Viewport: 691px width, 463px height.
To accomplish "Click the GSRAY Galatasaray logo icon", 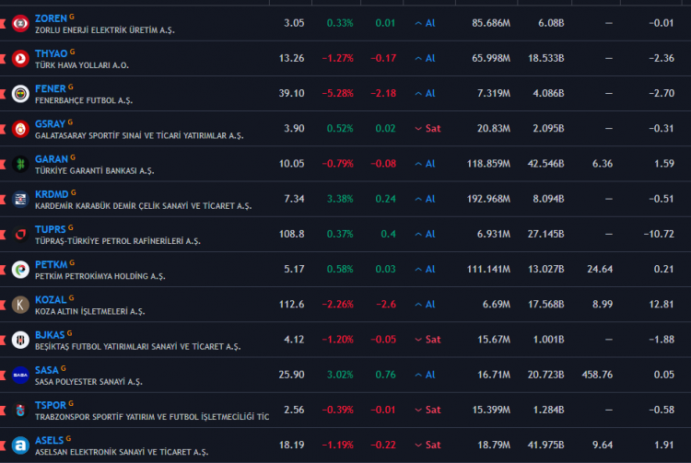I will point(20,129).
